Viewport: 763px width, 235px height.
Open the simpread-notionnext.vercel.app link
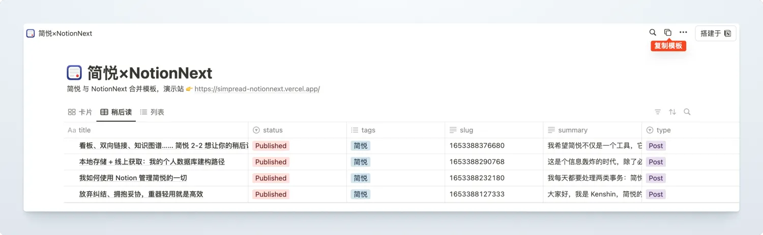(257, 89)
